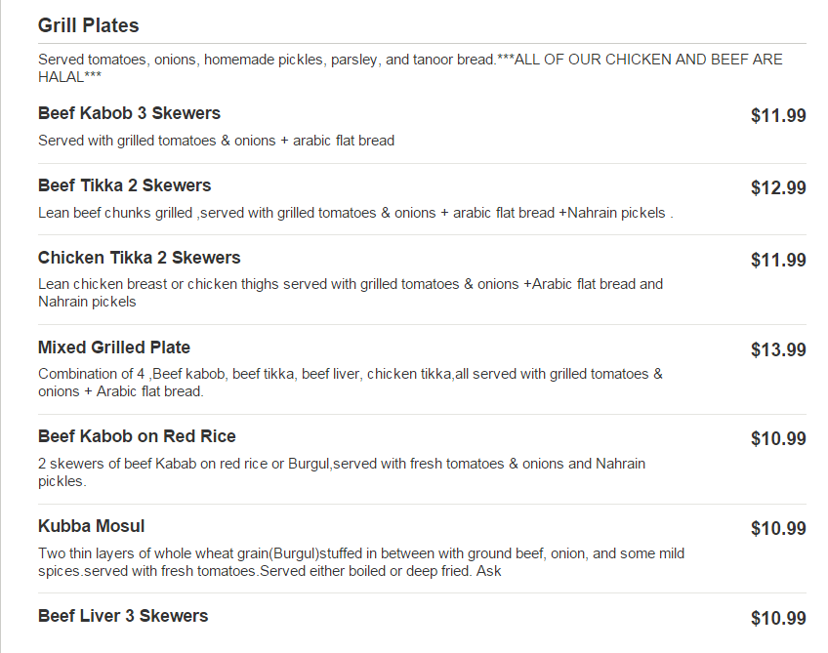Select the Beef Tikka 2 Skewers item
The height and width of the screenshot is (653, 828).
(124, 185)
